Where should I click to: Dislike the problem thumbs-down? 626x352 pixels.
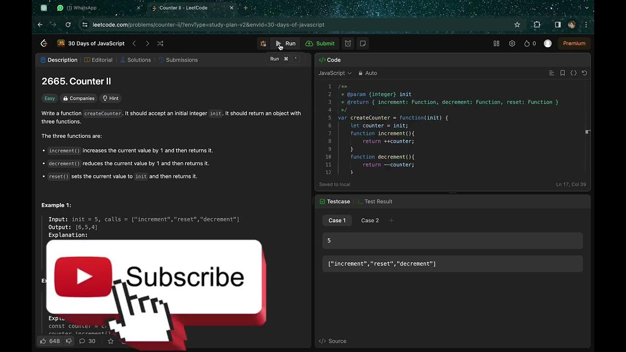69,341
